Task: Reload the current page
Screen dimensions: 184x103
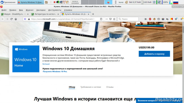Action: [x=11, y=19]
